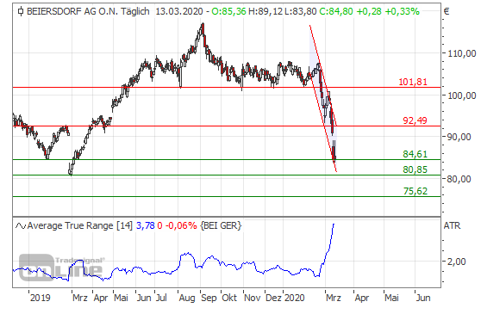
Task: Click the September price peak candle
Action: (x=203, y=29)
